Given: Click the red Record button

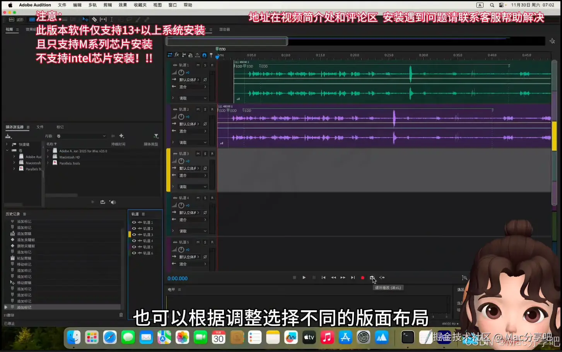Looking at the screenshot, I should [x=362, y=277].
